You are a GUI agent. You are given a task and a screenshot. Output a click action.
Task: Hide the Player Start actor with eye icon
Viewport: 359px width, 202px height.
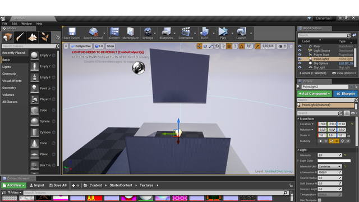(x=300, y=54)
